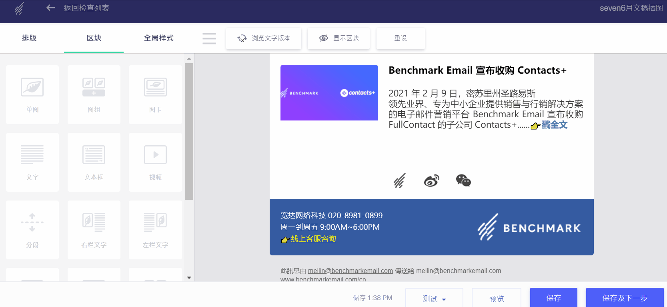Click the article paragraph dated 2021 年 2 月 9 日
The width and height of the screenshot is (667, 307).
(486, 109)
